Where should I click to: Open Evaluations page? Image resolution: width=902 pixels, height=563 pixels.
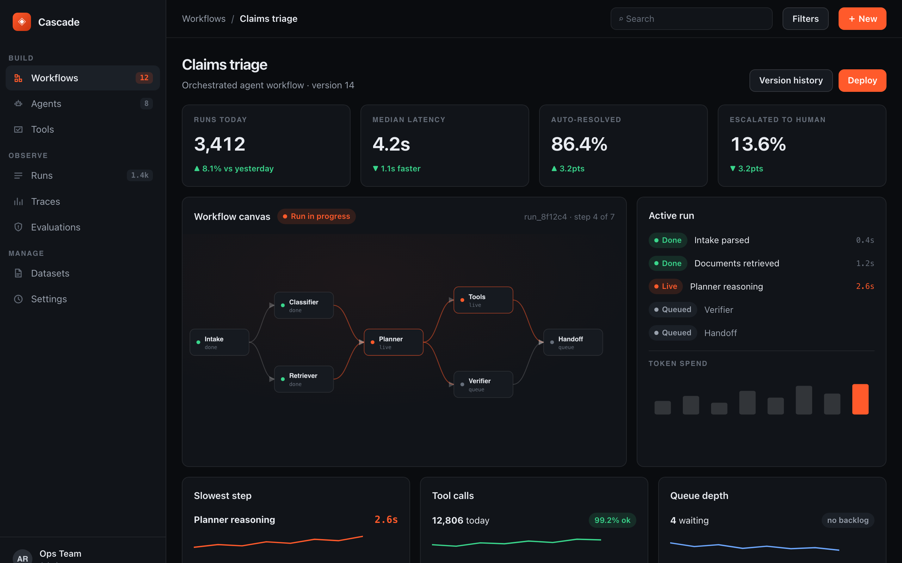pyautogui.click(x=83, y=227)
